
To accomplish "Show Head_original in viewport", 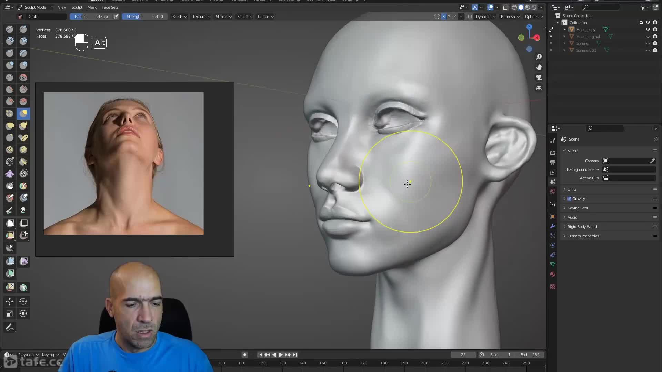I will pos(648,37).
